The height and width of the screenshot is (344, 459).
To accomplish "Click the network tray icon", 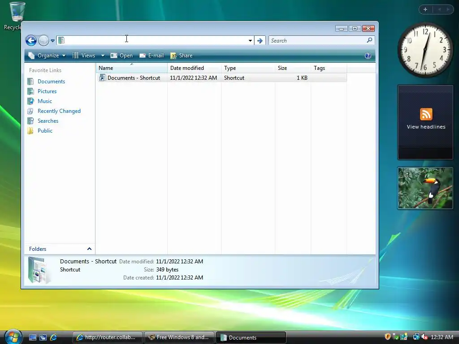I will tap(416, 337).
